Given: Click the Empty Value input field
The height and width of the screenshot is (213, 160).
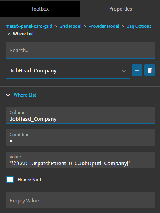Looking at the screenshot, I should pyautogui.click(x=80, y=200).
